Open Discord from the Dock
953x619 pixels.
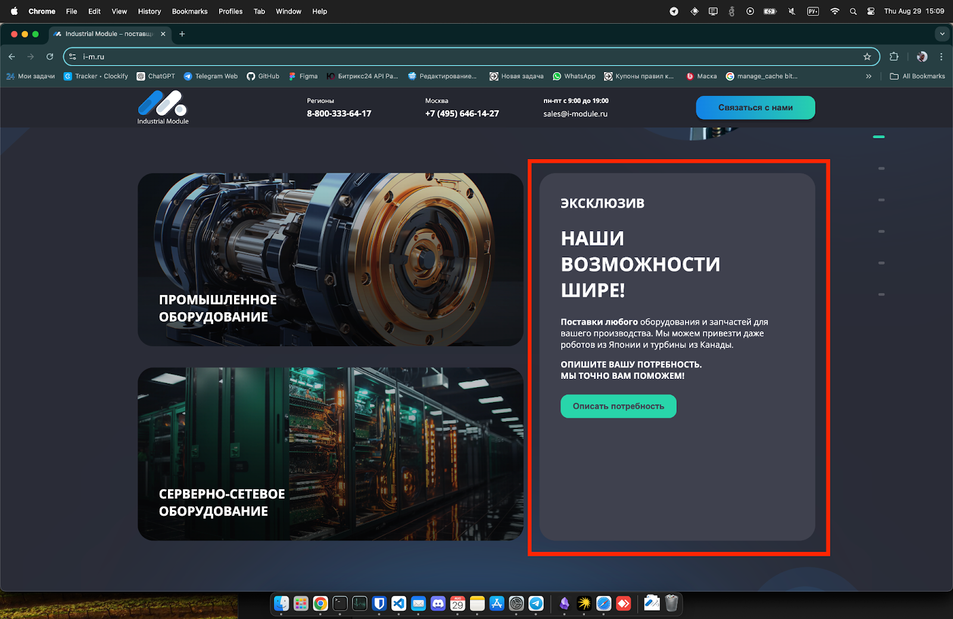click(x=438, y=604)
